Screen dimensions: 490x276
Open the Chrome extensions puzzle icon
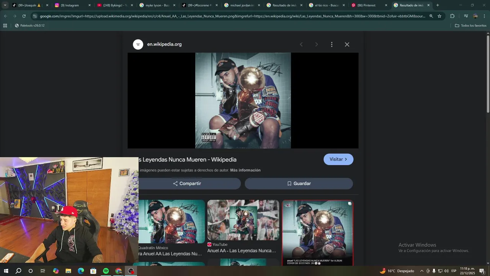452,16
